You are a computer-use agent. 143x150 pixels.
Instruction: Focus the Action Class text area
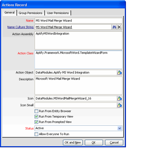pos(78,60)
